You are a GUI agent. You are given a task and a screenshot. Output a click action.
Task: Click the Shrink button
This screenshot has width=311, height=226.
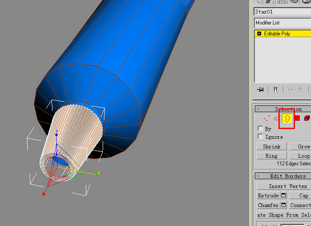(x=272, y=146)
